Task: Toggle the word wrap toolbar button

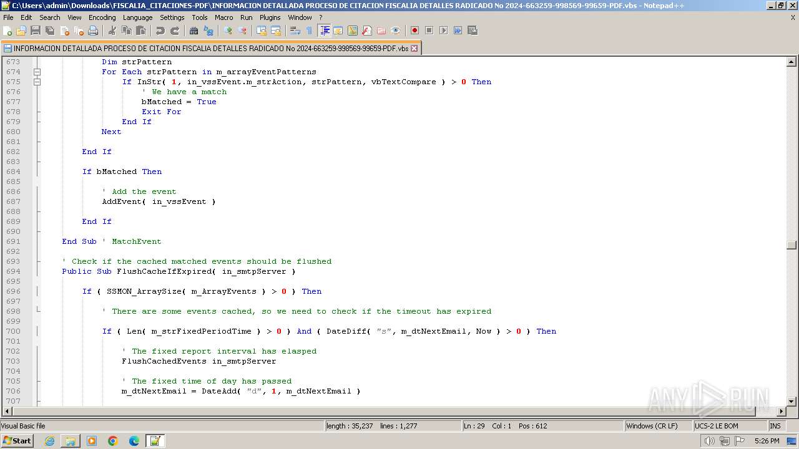Action: 295,31
